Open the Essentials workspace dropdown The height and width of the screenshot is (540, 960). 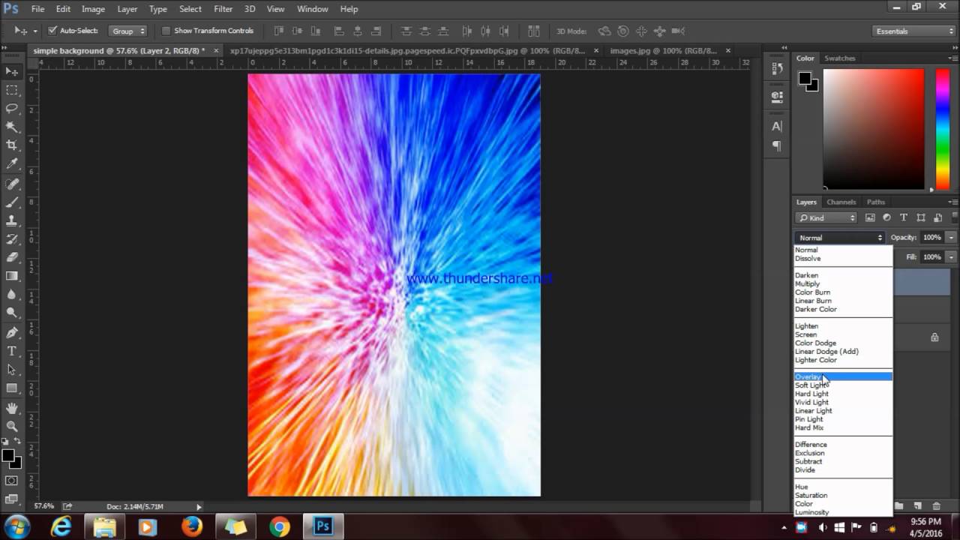click(x=913, y=31)
